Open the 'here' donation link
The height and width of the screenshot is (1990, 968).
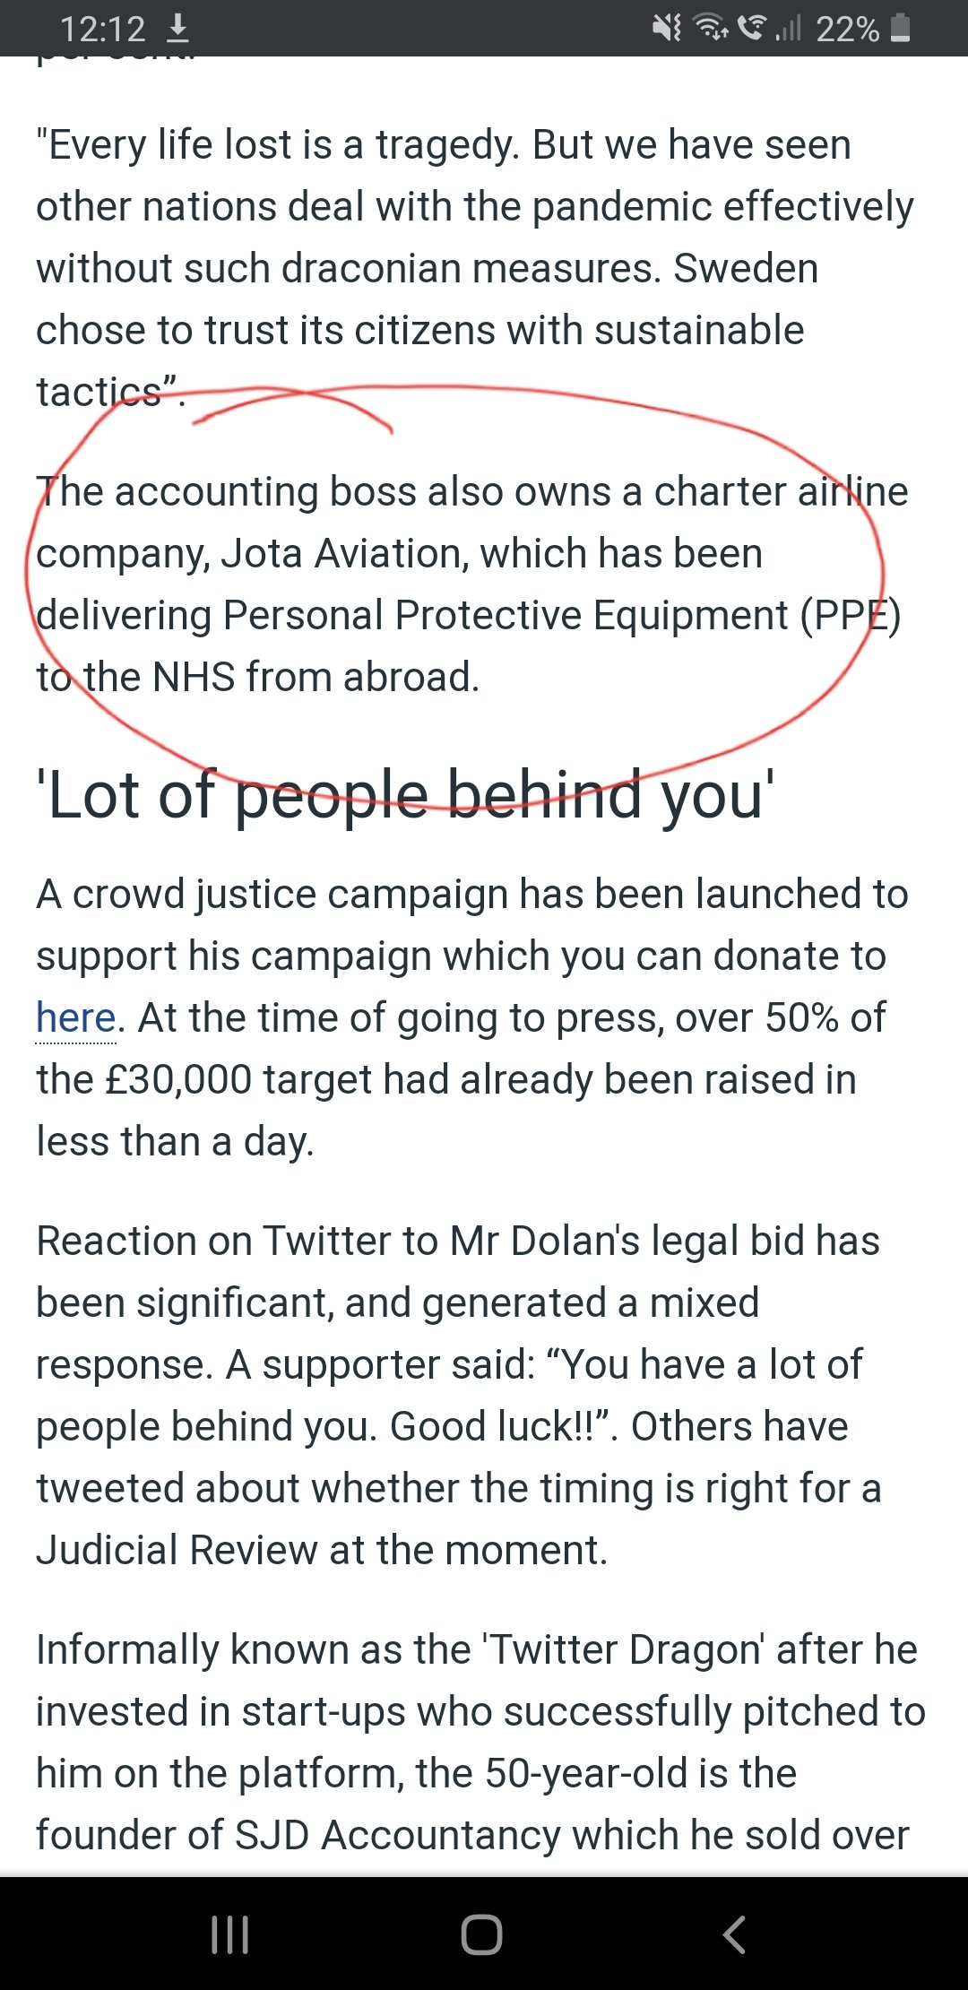(76, 1018)
